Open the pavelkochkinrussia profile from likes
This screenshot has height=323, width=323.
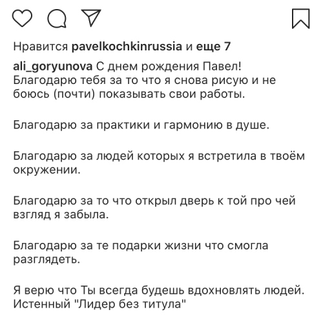point(127,47)
